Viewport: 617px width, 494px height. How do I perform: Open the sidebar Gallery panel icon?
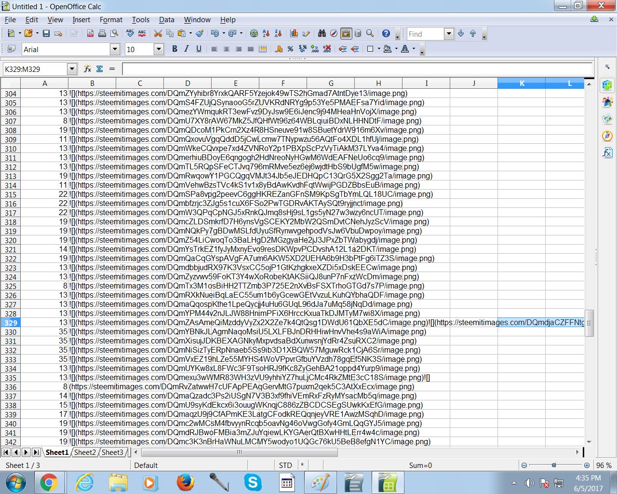607,119
